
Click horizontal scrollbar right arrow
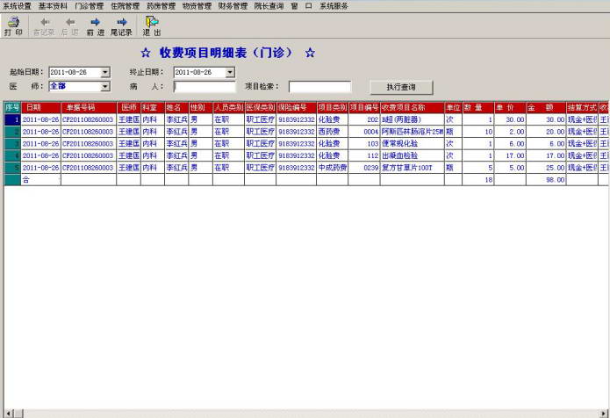[x=604, y=414]
